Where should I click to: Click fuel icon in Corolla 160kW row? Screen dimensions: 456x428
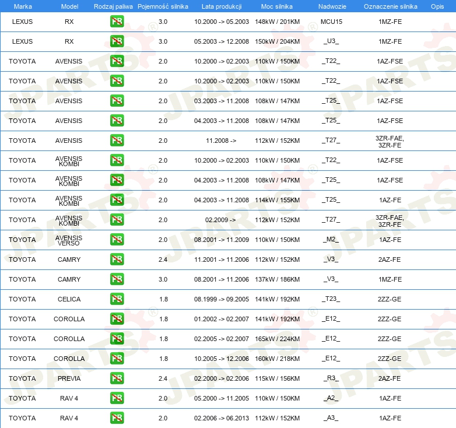click(117, 359)
